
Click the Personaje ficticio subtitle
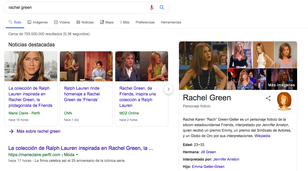[196, 106]
